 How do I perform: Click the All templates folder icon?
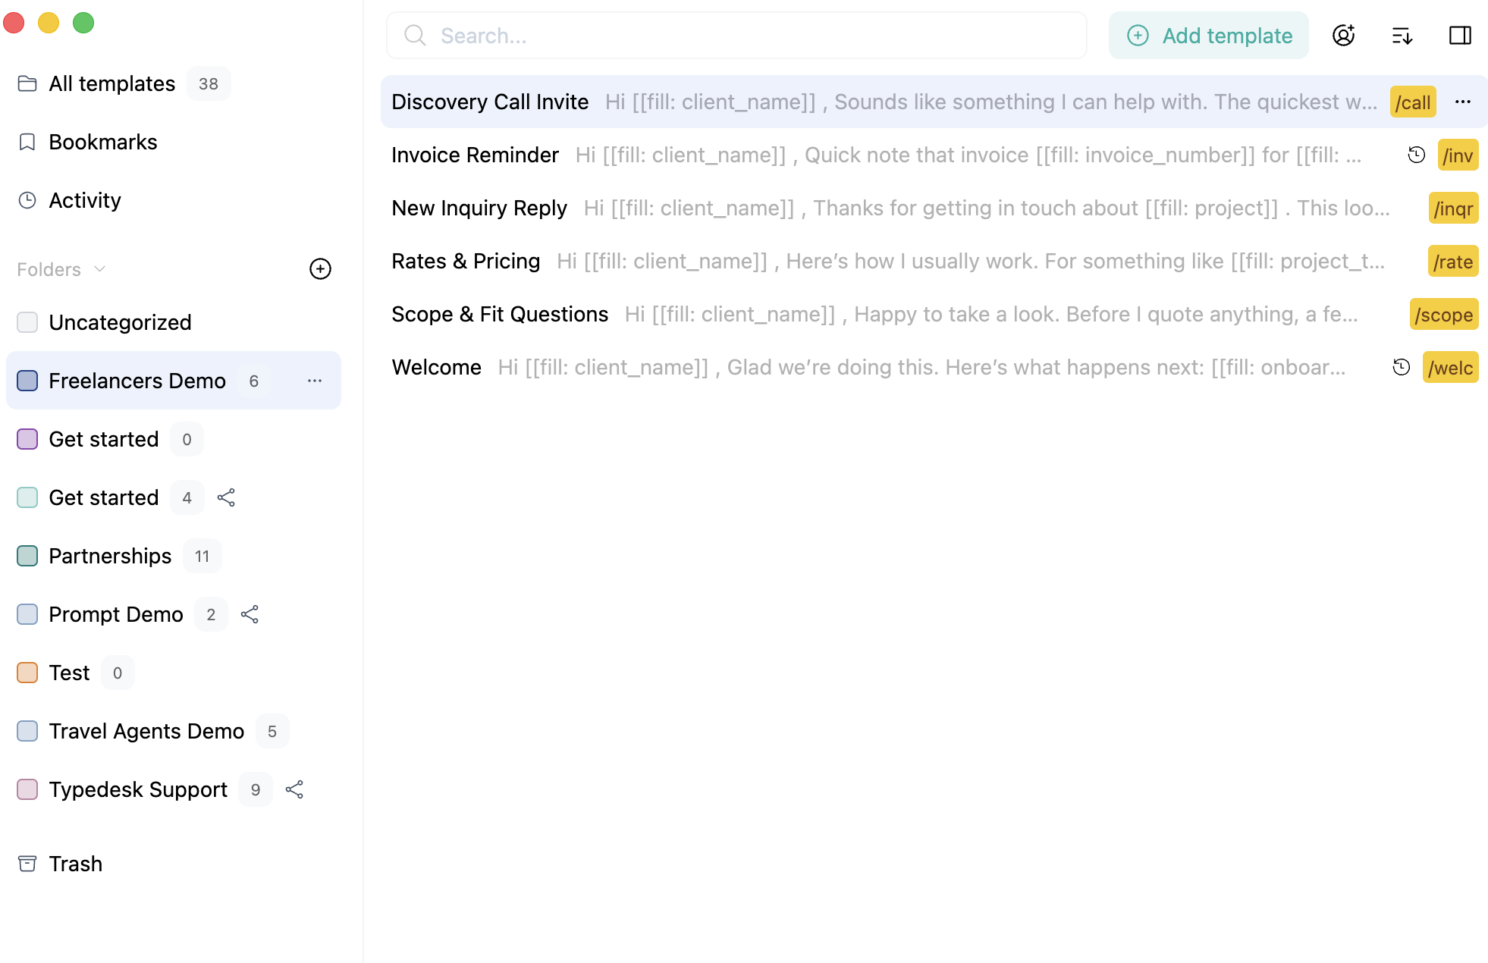(27, 83)
